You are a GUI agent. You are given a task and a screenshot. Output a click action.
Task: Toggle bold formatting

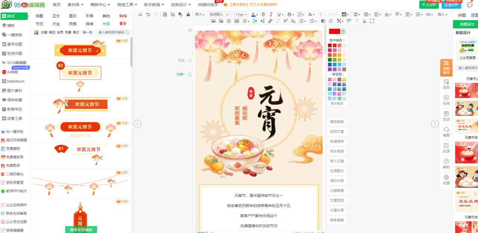click(x=263, y=15)
